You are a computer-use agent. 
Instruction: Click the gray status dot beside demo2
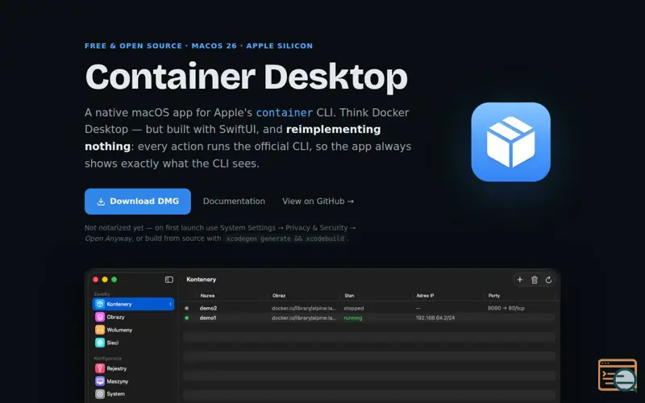click(x=187, y=308)
